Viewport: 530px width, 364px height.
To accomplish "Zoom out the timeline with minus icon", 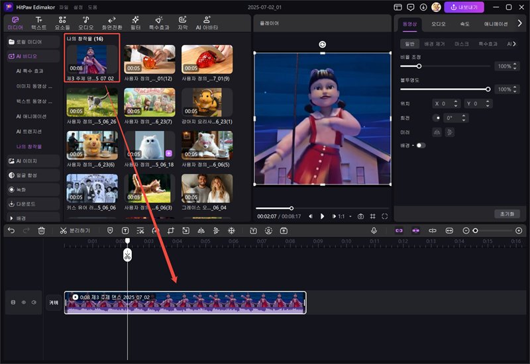I will [466, 230].
